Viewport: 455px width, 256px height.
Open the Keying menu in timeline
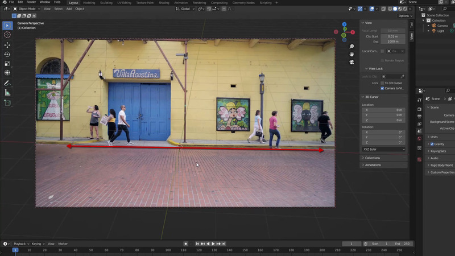pyautogui.click(x=38, y=243)
